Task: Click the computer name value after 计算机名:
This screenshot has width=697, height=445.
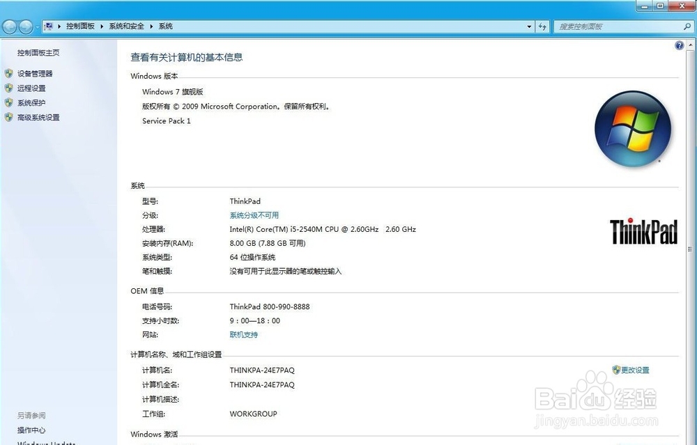Action: [x=262, y=370]
